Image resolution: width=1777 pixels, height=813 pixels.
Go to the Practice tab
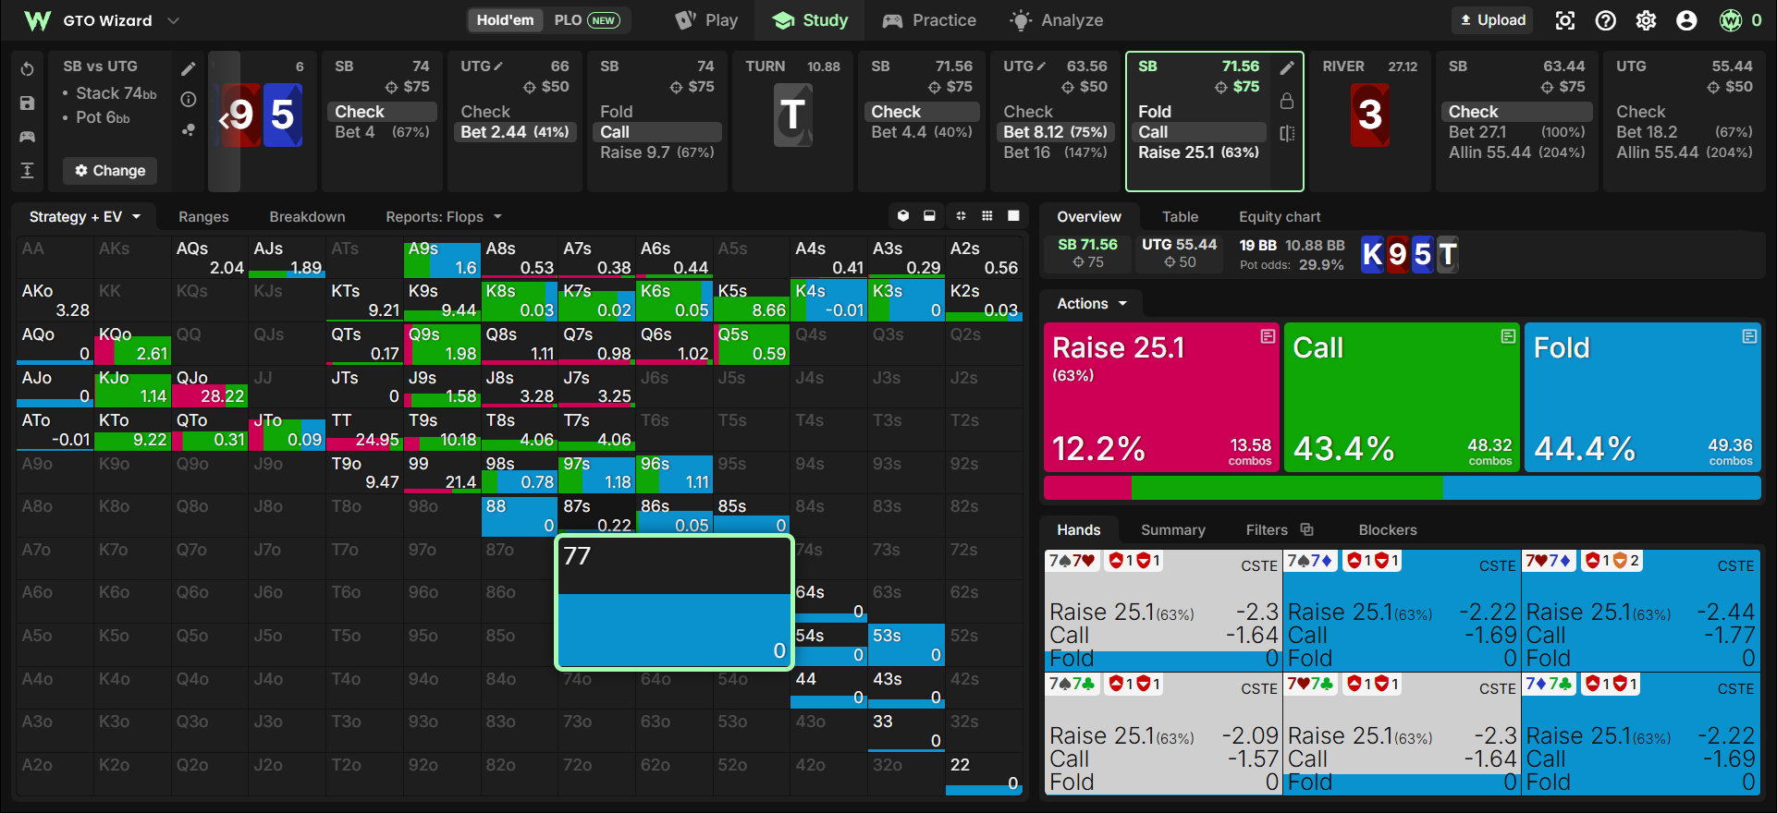pyautogui.click(x=929, y=20)
